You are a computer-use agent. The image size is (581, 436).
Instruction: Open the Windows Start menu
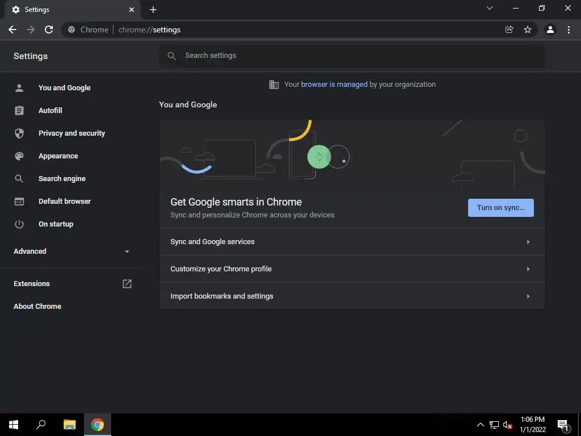(x=14, y=425)
